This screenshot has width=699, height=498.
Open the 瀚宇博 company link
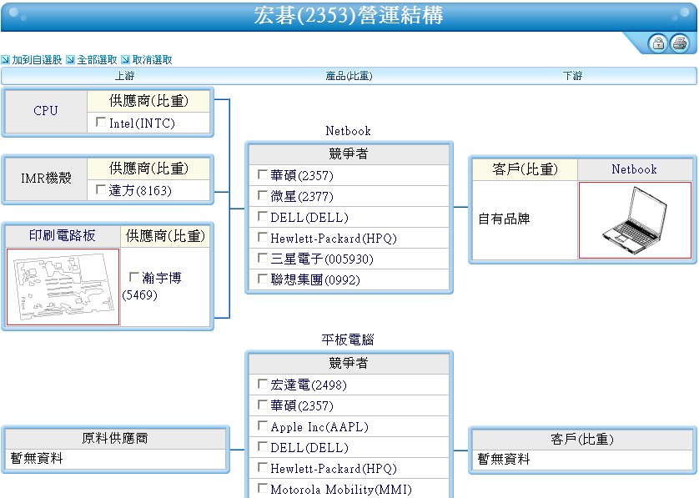(152, 286)
